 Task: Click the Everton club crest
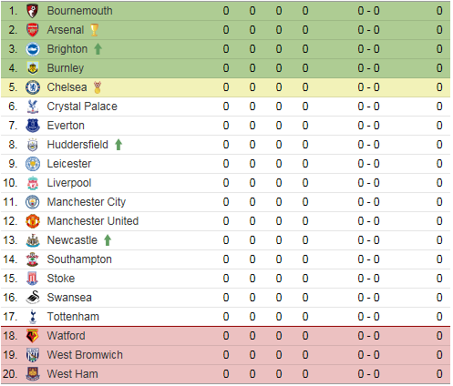pyautogui.click(x=33, y=126)
